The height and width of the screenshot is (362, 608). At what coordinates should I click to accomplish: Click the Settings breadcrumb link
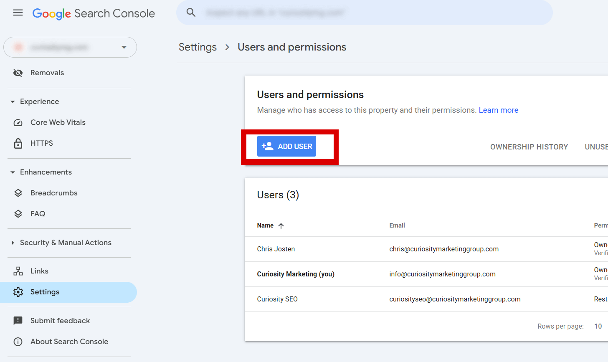pos(198,47)
